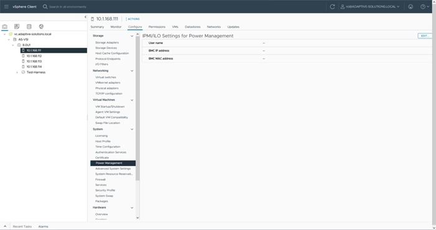Open Storage Devices settings
Viewport: 436px width, 230px height.
click(x=106, y=48)
